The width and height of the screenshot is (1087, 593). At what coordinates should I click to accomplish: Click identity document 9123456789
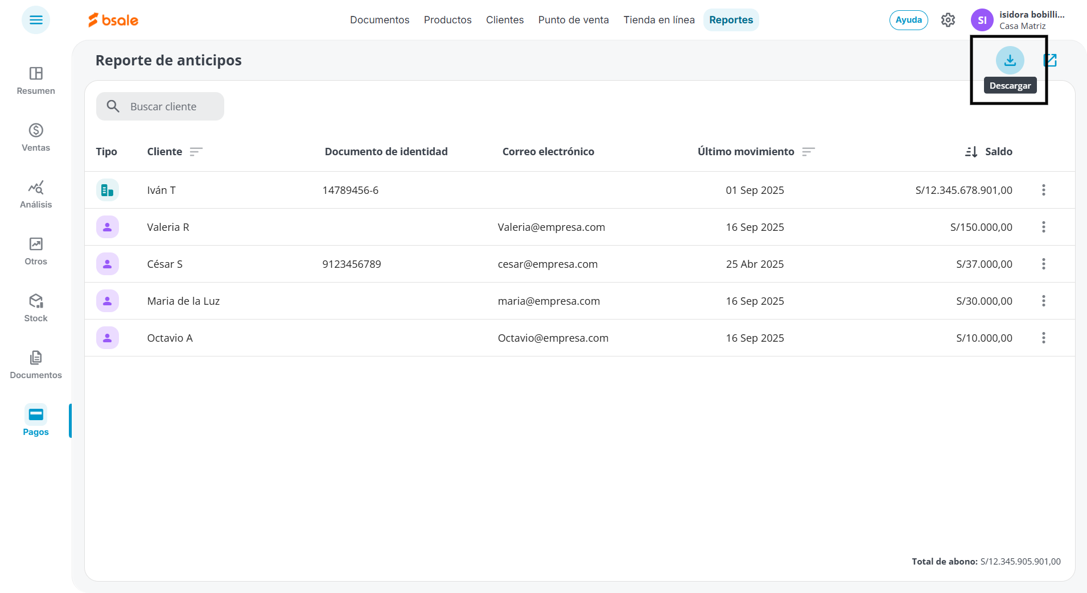(352, 264)
